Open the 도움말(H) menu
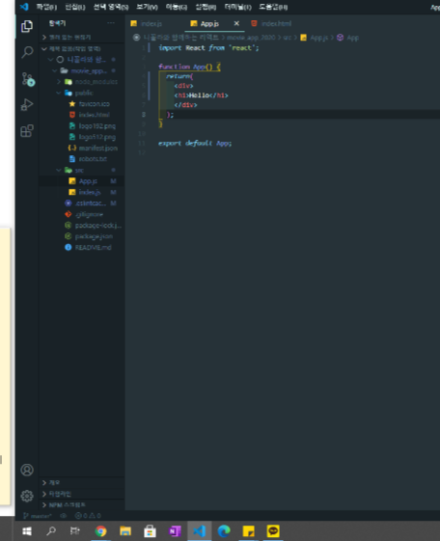The height and width of the screenshot is (541, 440). (273, 7)
